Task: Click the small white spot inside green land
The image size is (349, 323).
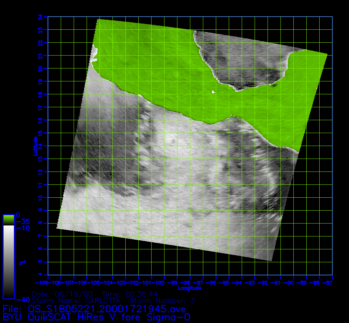Action: 213,92
